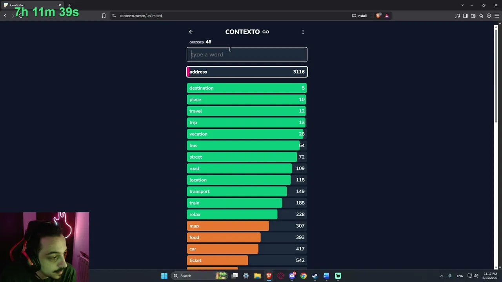Select the 'relax' guess row
This screenshot has height=282, width=502.
247,214
